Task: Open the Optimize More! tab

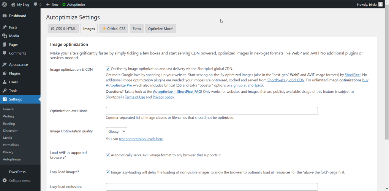Action: point(161,29)
